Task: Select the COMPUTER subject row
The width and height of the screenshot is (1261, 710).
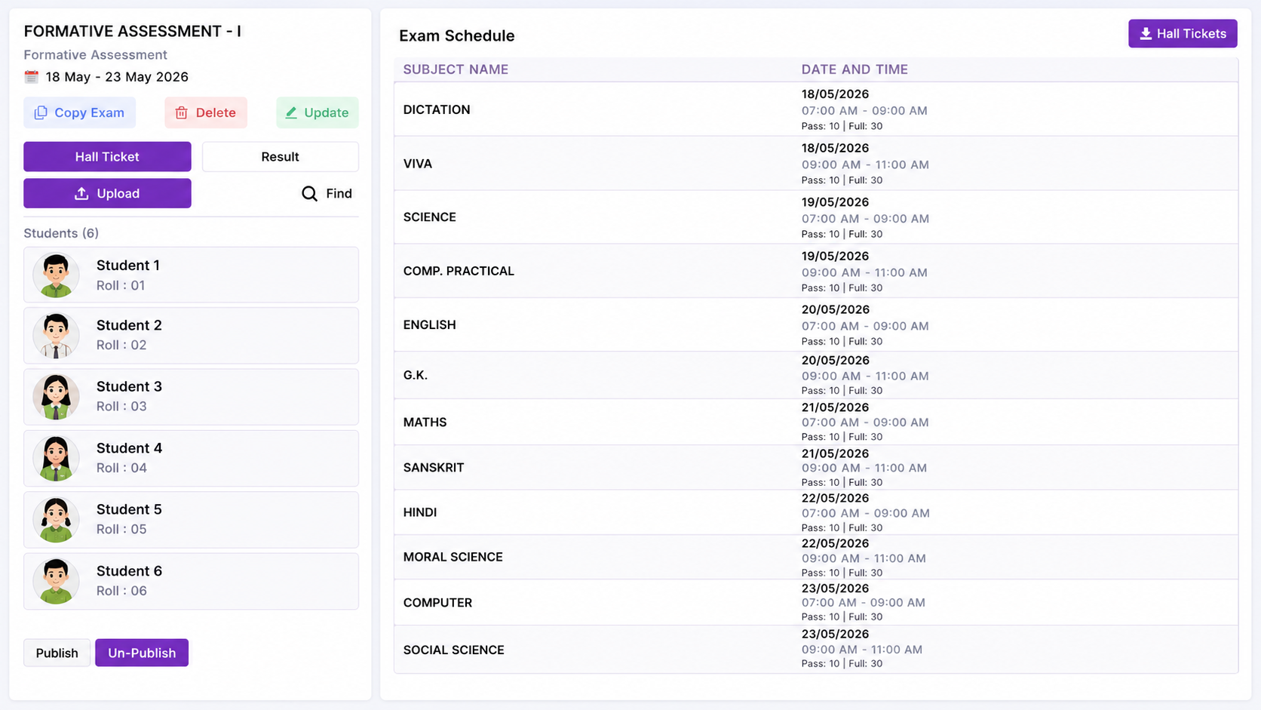Action: [x=816, y=602]
